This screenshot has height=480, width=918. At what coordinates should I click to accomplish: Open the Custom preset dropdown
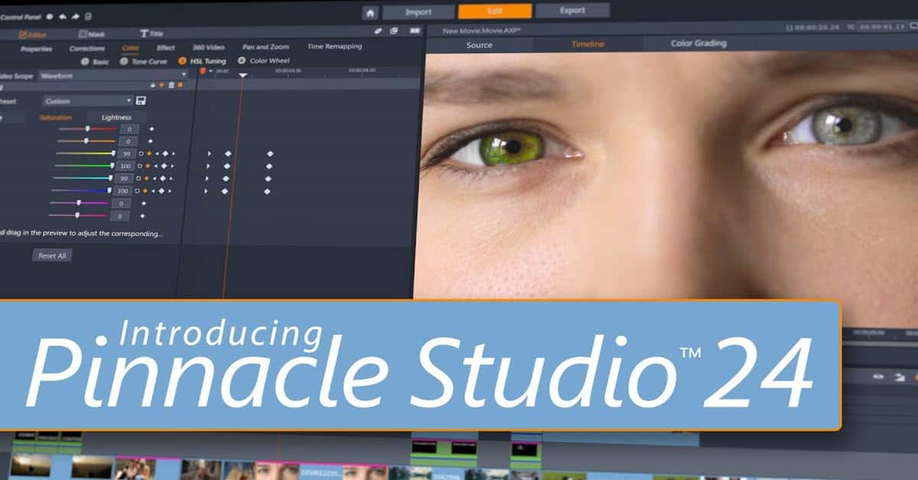(x=88, y=101)
